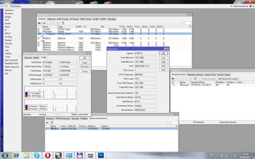Toggle the Hide Passwords checkbox
255x159 pixels.
point(232,6)
